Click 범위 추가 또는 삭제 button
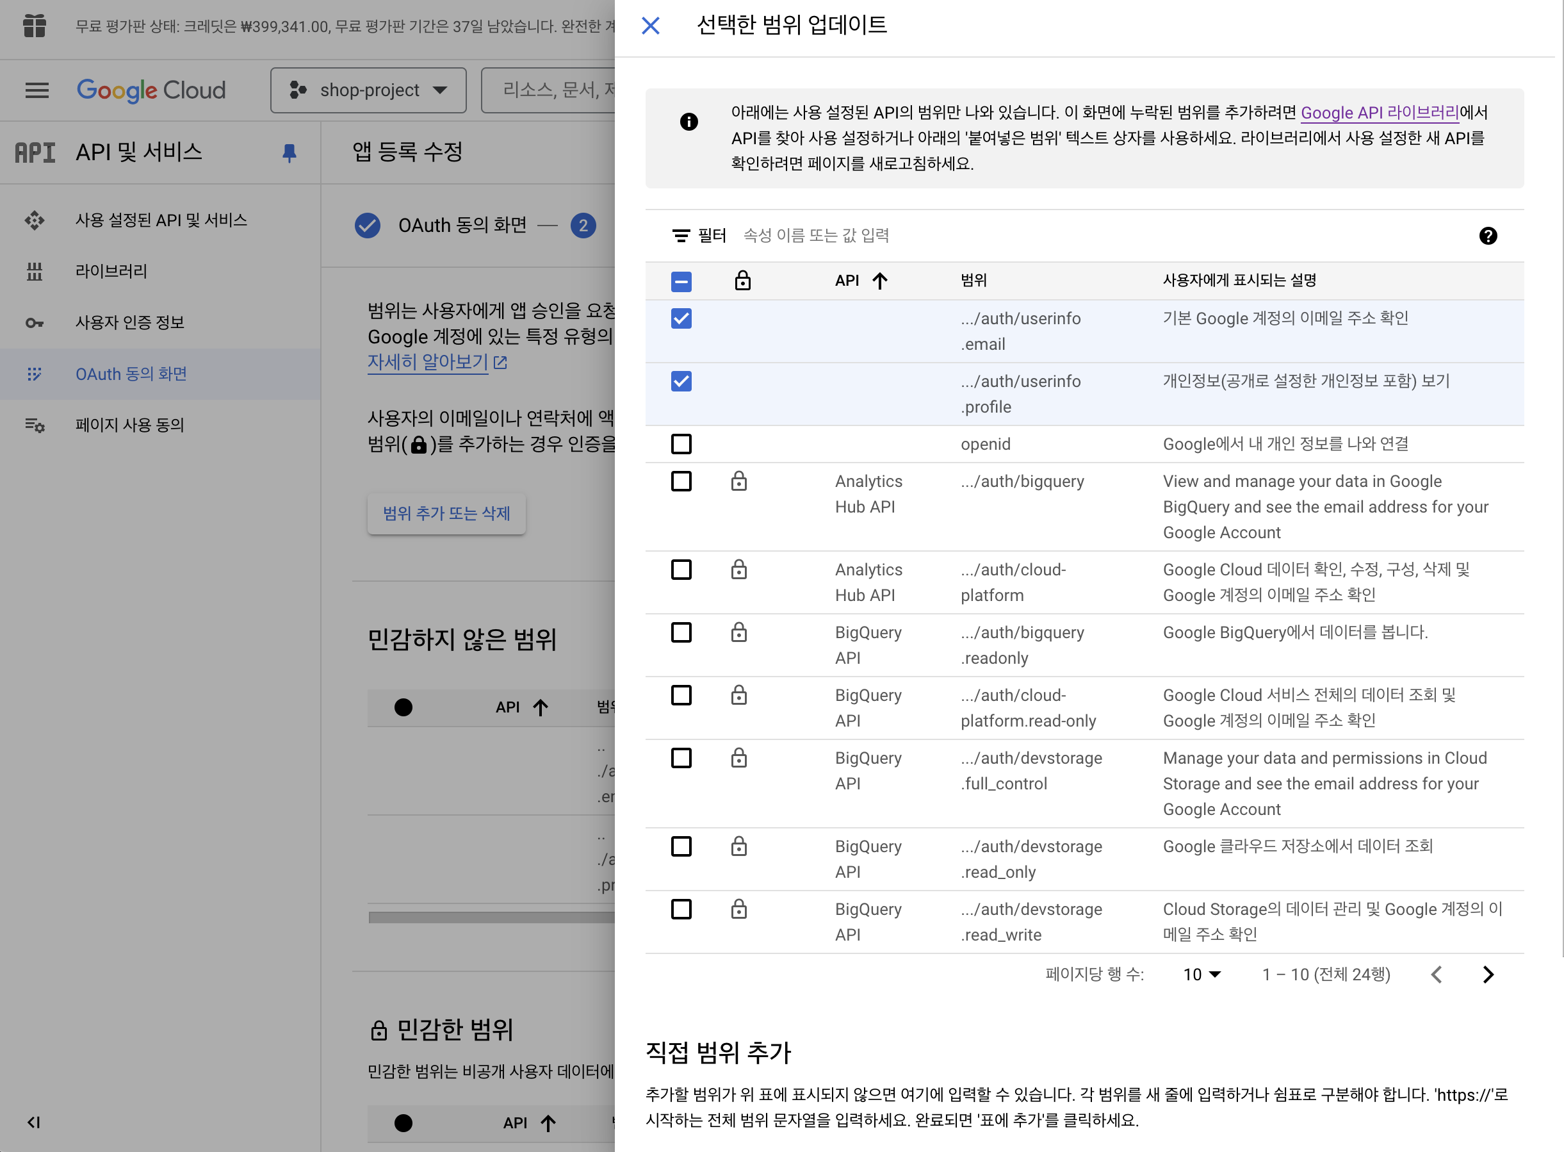This screenshot has width=1564, height=1152. [446, 513]
